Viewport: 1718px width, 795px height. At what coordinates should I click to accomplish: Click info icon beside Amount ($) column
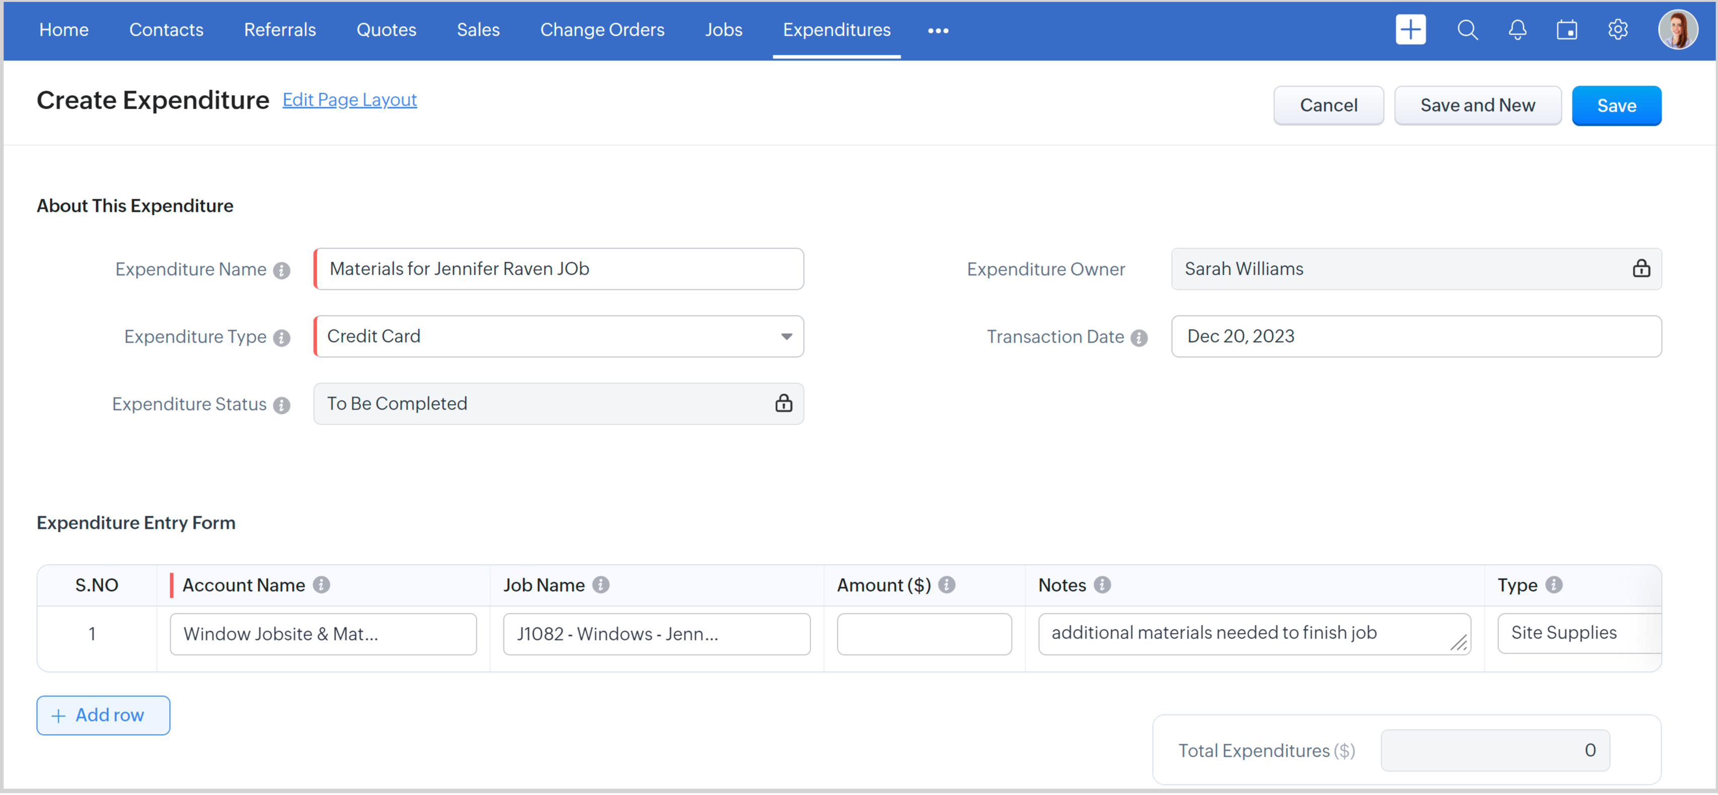[x=947, y=585]
